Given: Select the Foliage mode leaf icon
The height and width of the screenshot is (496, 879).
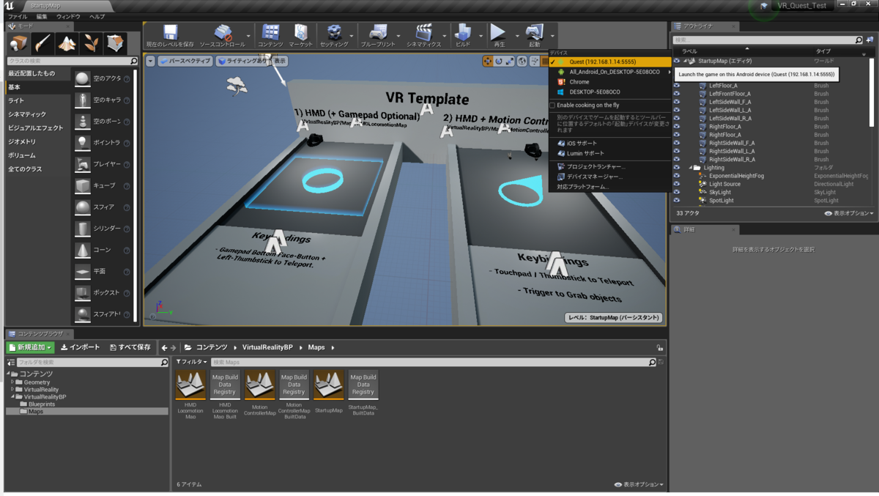Looking at the screenshot, I should click(x=91, y=43).
